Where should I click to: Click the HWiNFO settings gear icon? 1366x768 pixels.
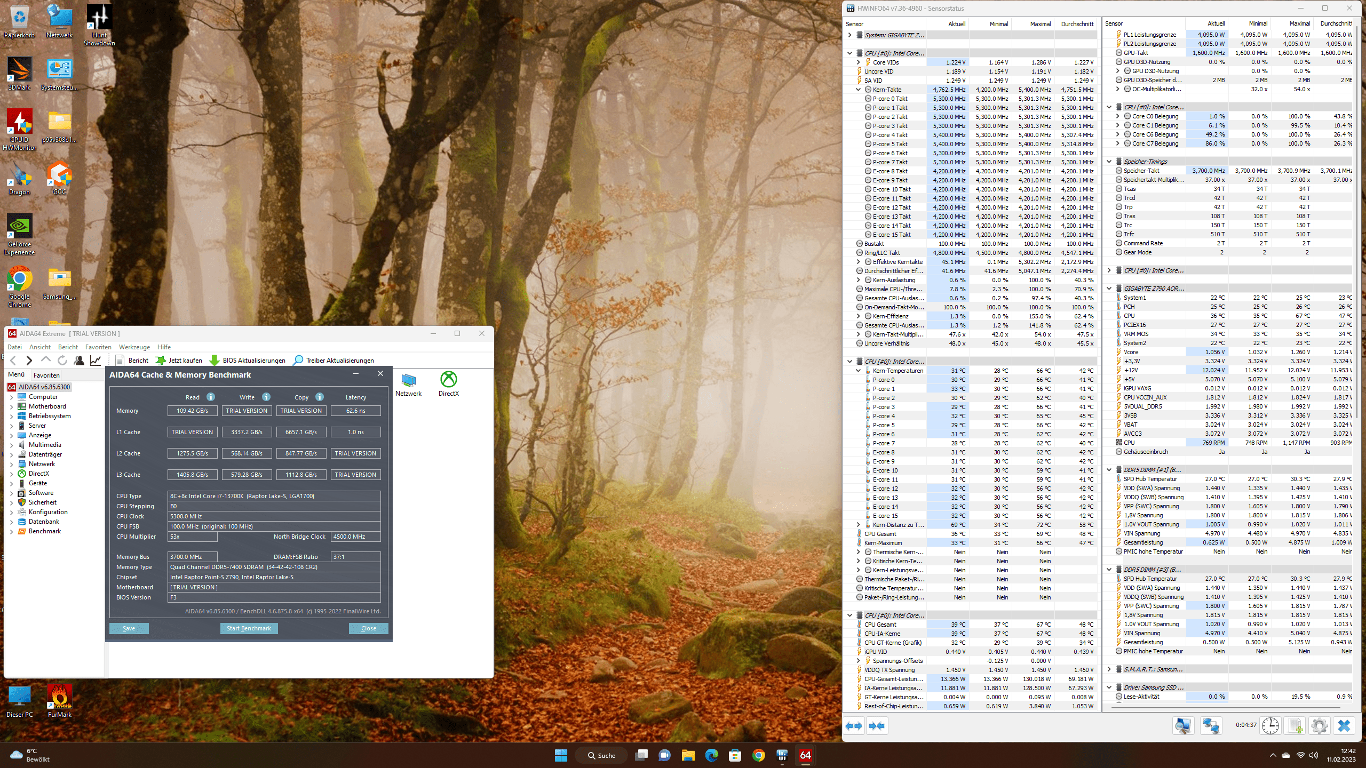click(x=1319, y=726)
